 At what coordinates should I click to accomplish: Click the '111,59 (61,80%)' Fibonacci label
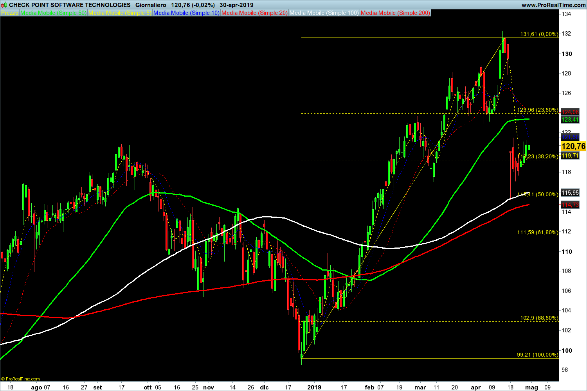[x=538, y=233]
